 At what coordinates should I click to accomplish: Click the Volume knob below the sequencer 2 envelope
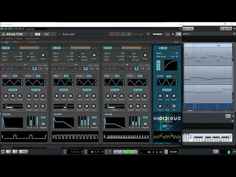94,124
